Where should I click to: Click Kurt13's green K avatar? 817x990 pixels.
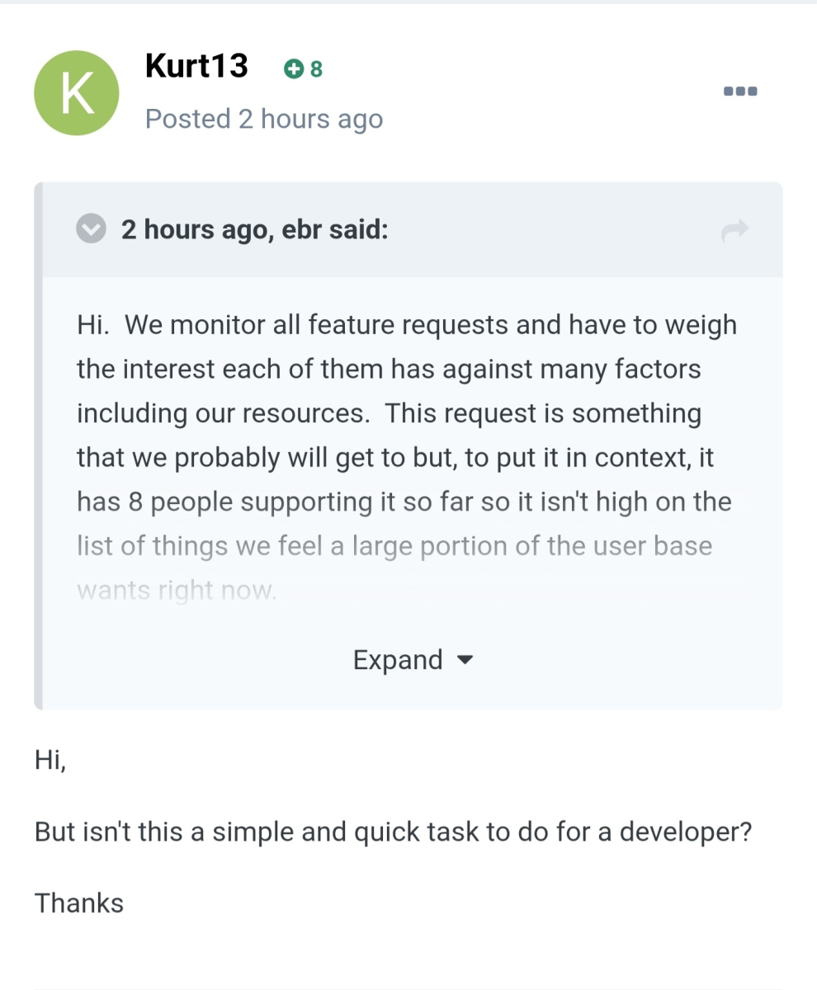[x=76, y=92]
